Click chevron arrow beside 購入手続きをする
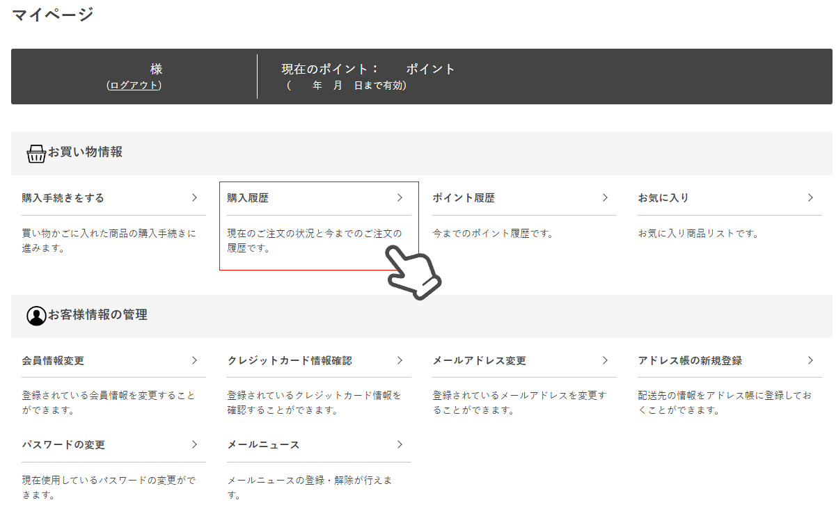Image resolution: width=836 pixels, height=532 pixels. (x=194, y=198)
